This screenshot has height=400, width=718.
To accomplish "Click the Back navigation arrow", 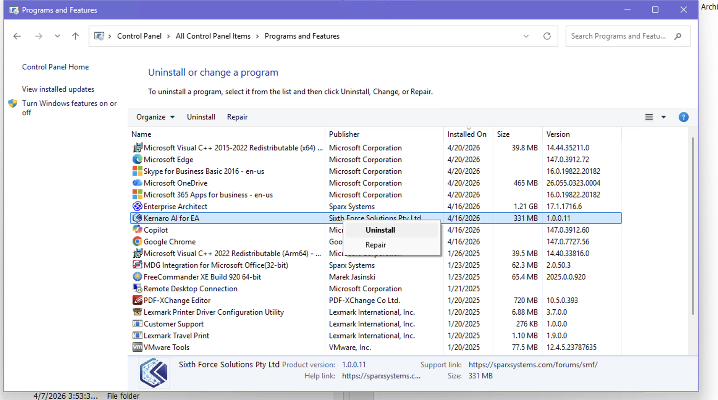I will tap(17, 36).
